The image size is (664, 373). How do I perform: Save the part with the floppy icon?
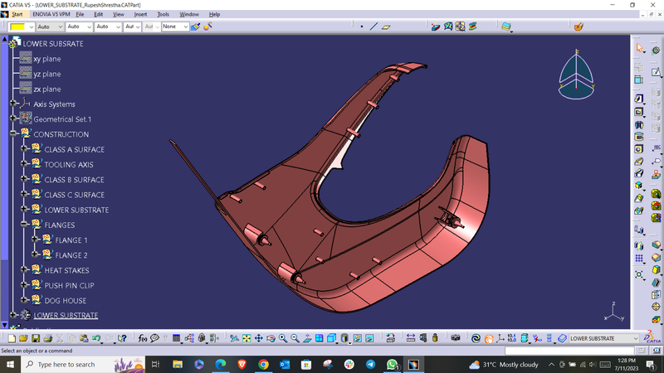coord(36,338)
